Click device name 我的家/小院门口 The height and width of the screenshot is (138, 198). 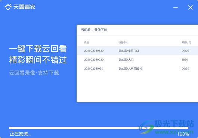click(x=129, y=51)
